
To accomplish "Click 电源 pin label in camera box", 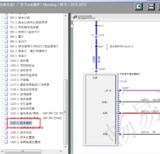I will pos(95,78).
